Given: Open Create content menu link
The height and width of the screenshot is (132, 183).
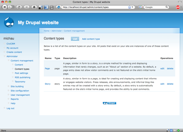Looking at the screenshot, I should [14, 52].
